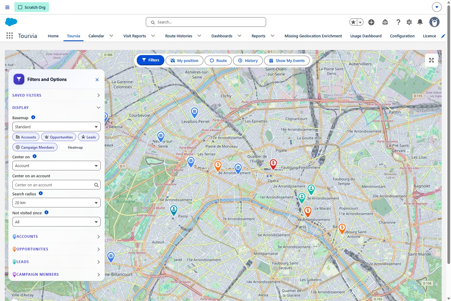Open the Setup gear menu
Viewport: 451px width, 301px height.
click(x=409, y=22)
